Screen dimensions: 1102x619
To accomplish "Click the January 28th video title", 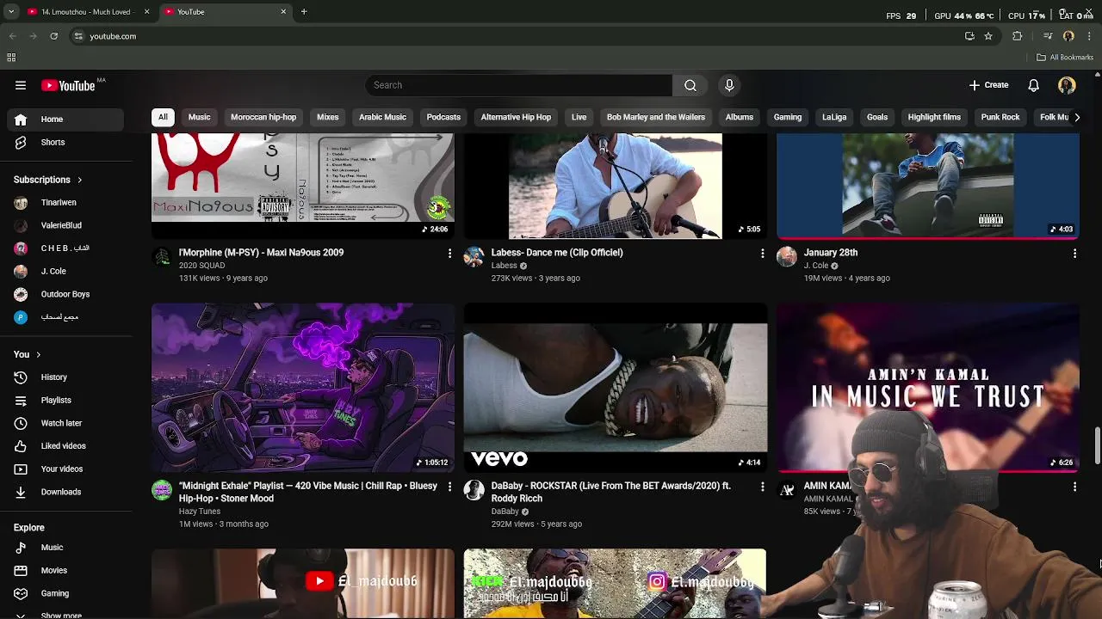I will pos(831,253).
